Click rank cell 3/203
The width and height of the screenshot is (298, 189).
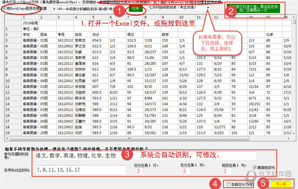[222, 133]
